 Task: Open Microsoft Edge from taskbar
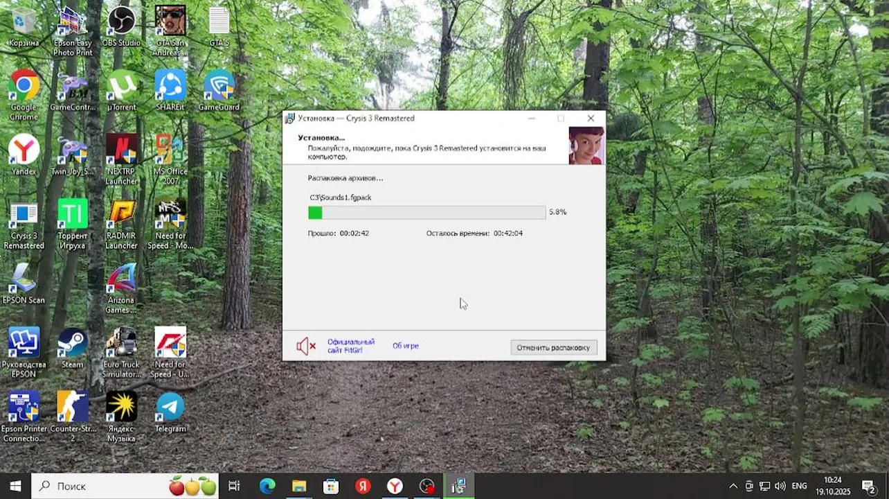(267, 487)
